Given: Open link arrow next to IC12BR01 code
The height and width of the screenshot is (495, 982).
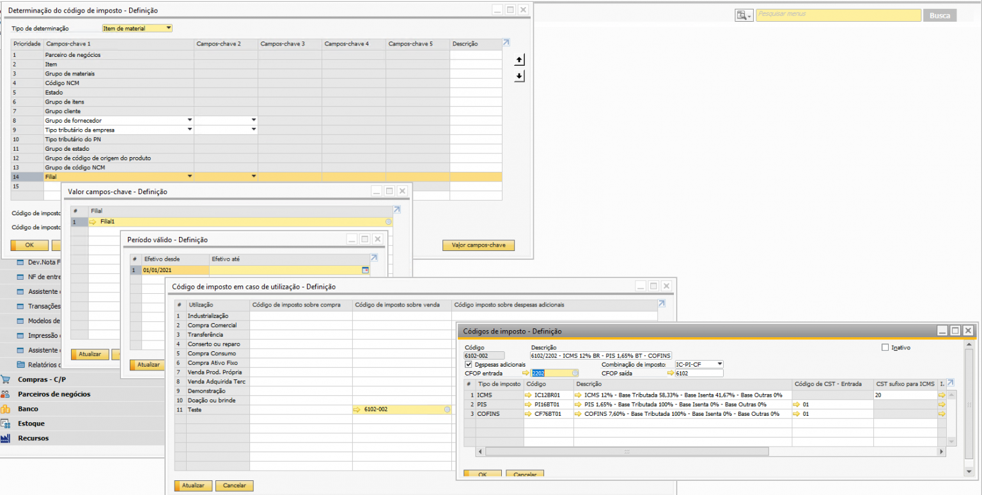Looking at the screenshot, I should tap(528, 395).
